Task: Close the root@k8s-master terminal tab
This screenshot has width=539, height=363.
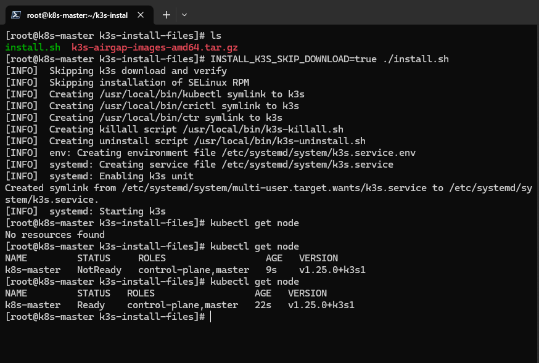Action: click(x=140, y=15)
